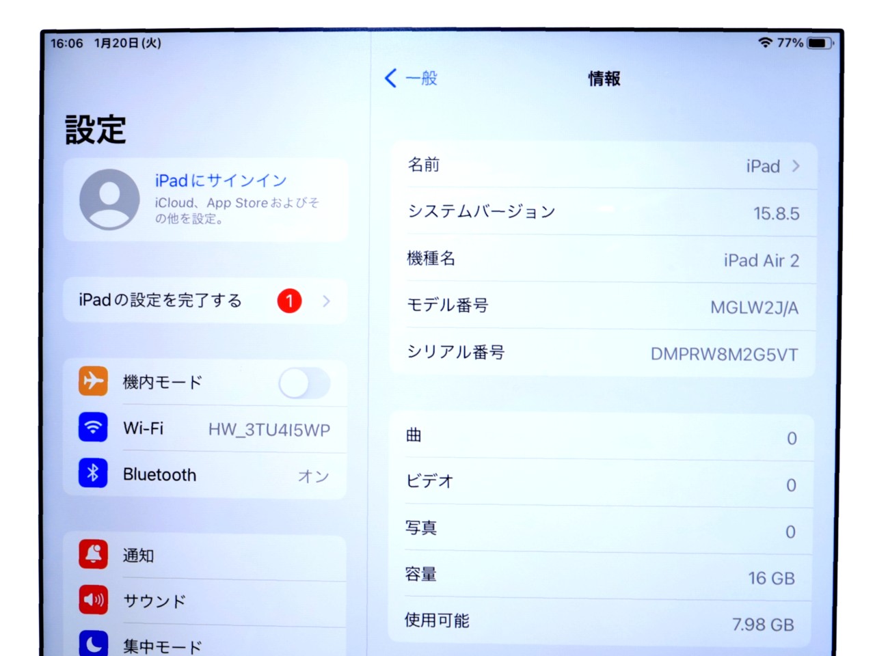875x656 pixels.
Task: Toggle the Airplane Mode (機内モード) switch
Action: pos(304,383)
